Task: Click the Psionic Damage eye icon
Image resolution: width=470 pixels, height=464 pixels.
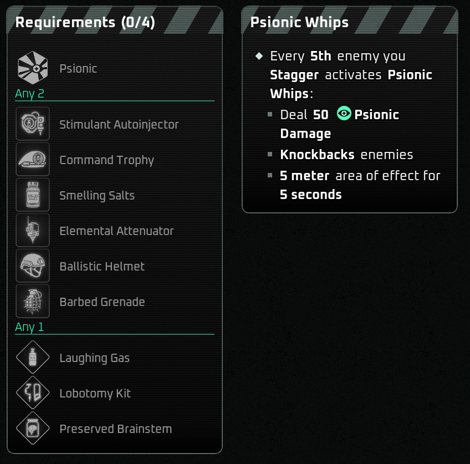Action: [x=344, y=114]
